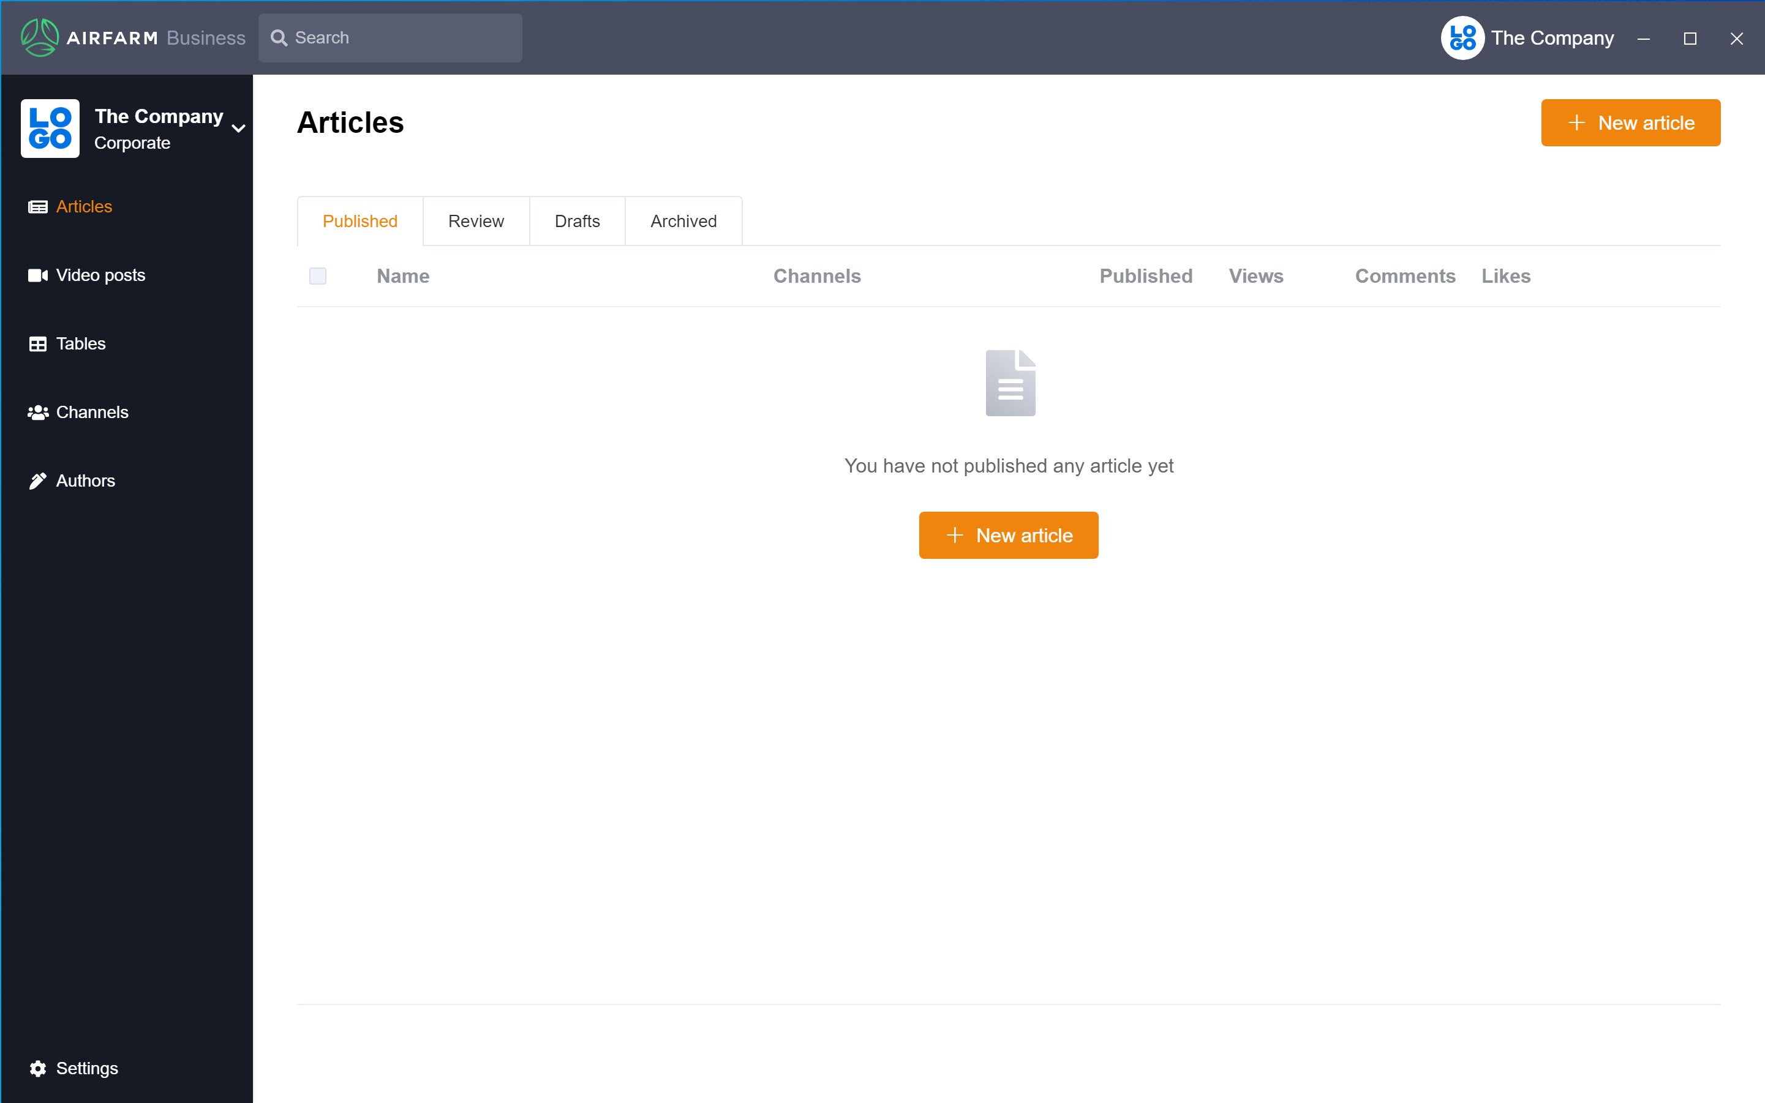Expand The Company workspace chevron

point(238,129)
